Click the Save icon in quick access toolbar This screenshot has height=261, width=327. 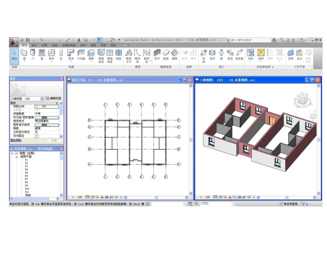(x=27, y=40)
